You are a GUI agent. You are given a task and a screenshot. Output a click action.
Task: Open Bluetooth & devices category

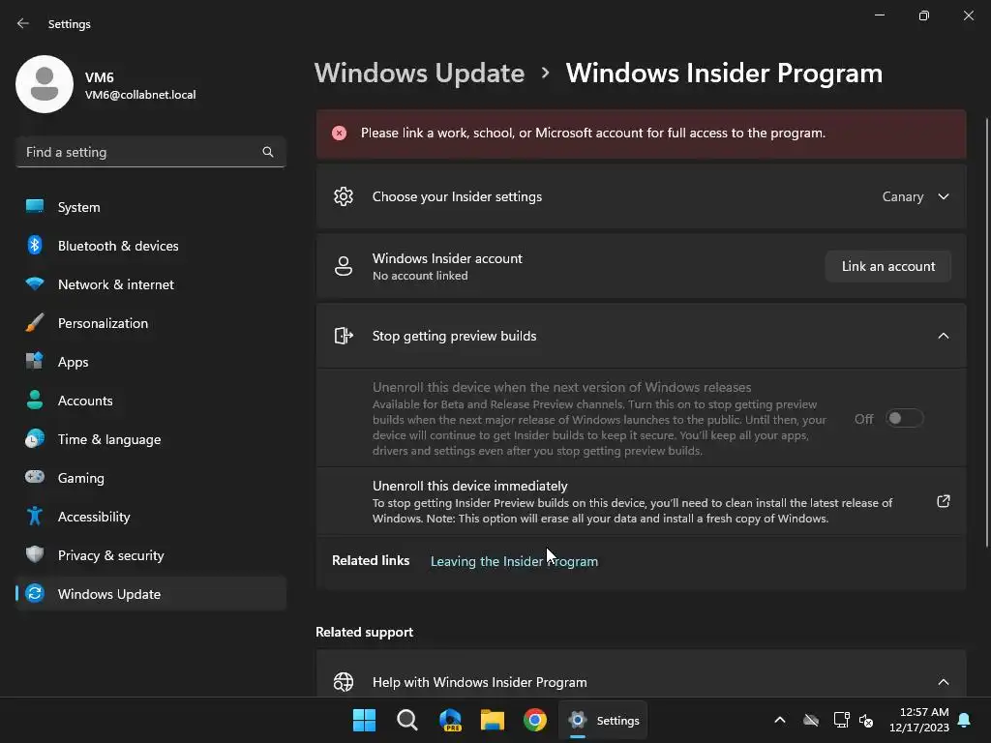tap(151, 246)
